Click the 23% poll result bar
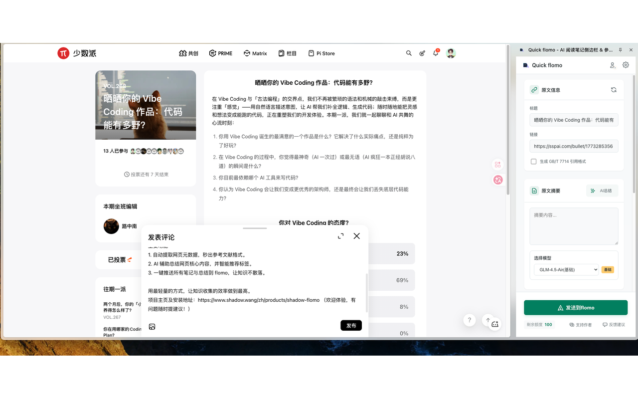Image resolution: width=638 pixels, height=399 pixels. (x=392, y=253)
